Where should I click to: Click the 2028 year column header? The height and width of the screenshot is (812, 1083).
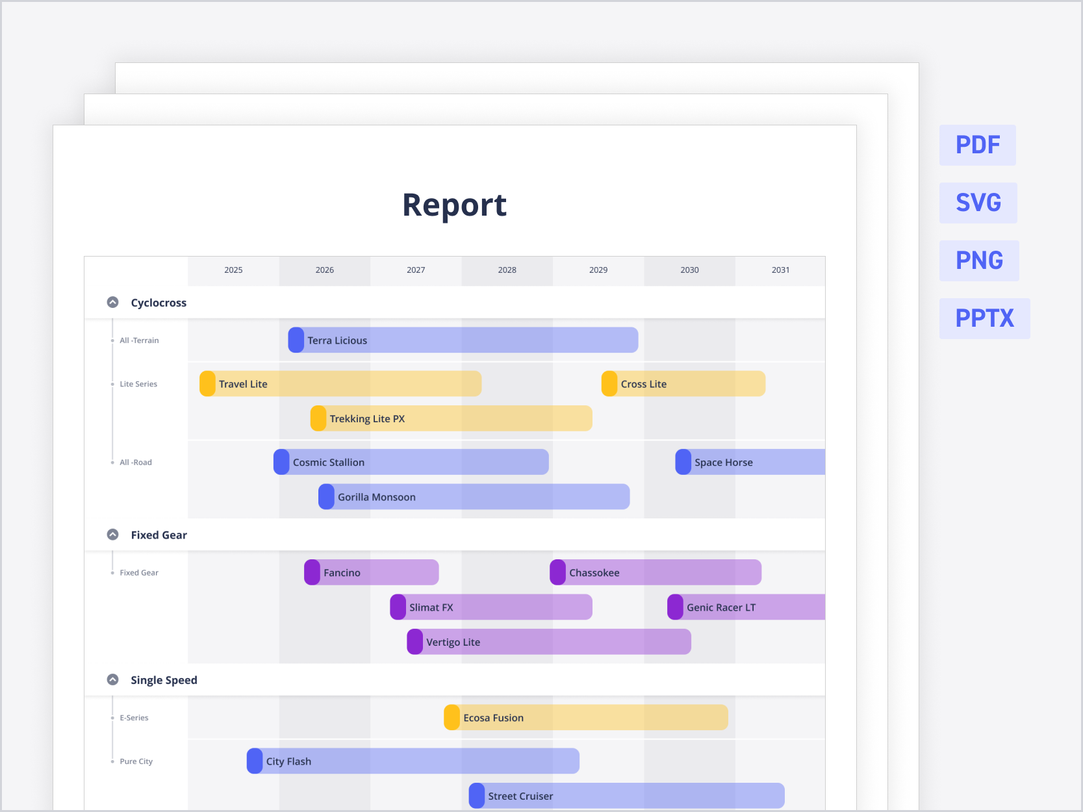coord(507,270)
